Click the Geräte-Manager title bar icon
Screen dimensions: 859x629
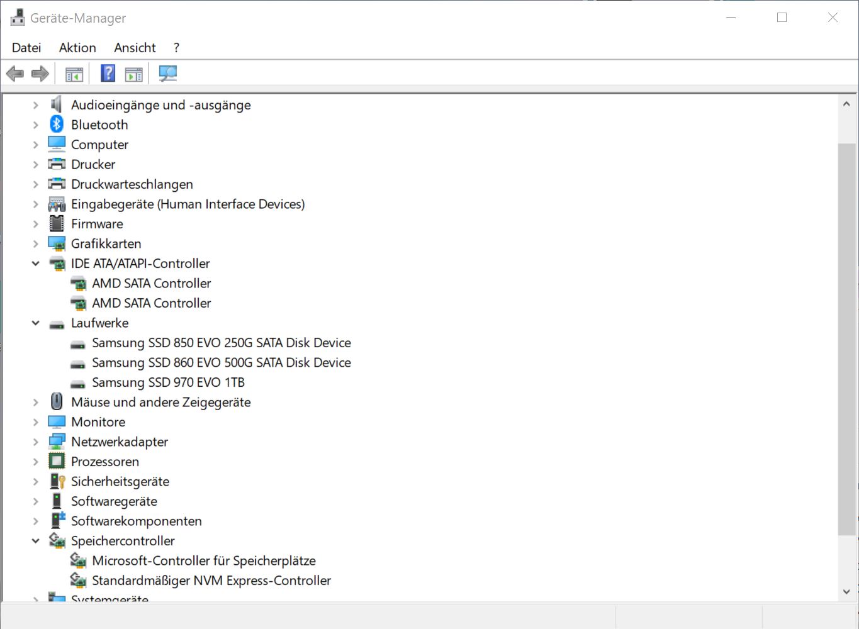[x=18, y=18]
